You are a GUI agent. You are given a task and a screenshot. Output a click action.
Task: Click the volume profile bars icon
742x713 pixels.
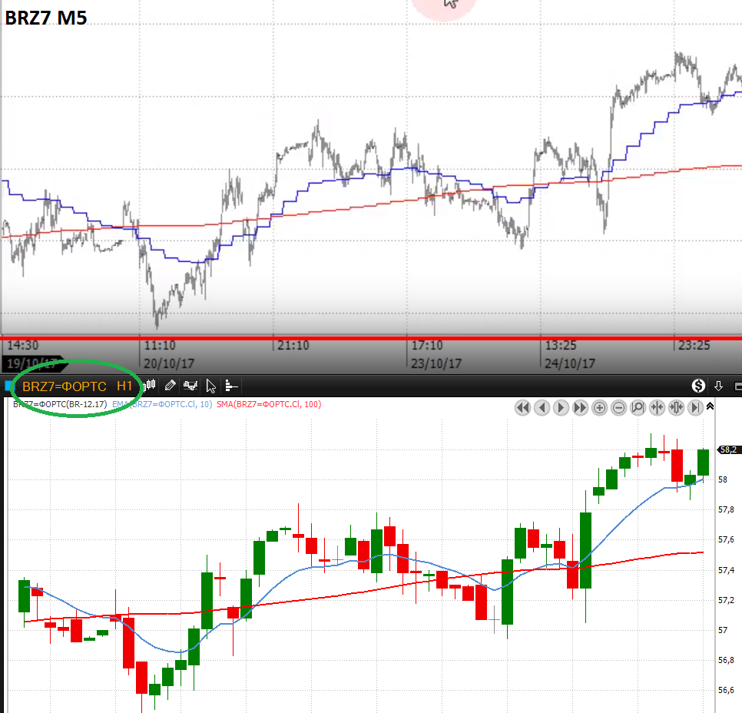231,385
